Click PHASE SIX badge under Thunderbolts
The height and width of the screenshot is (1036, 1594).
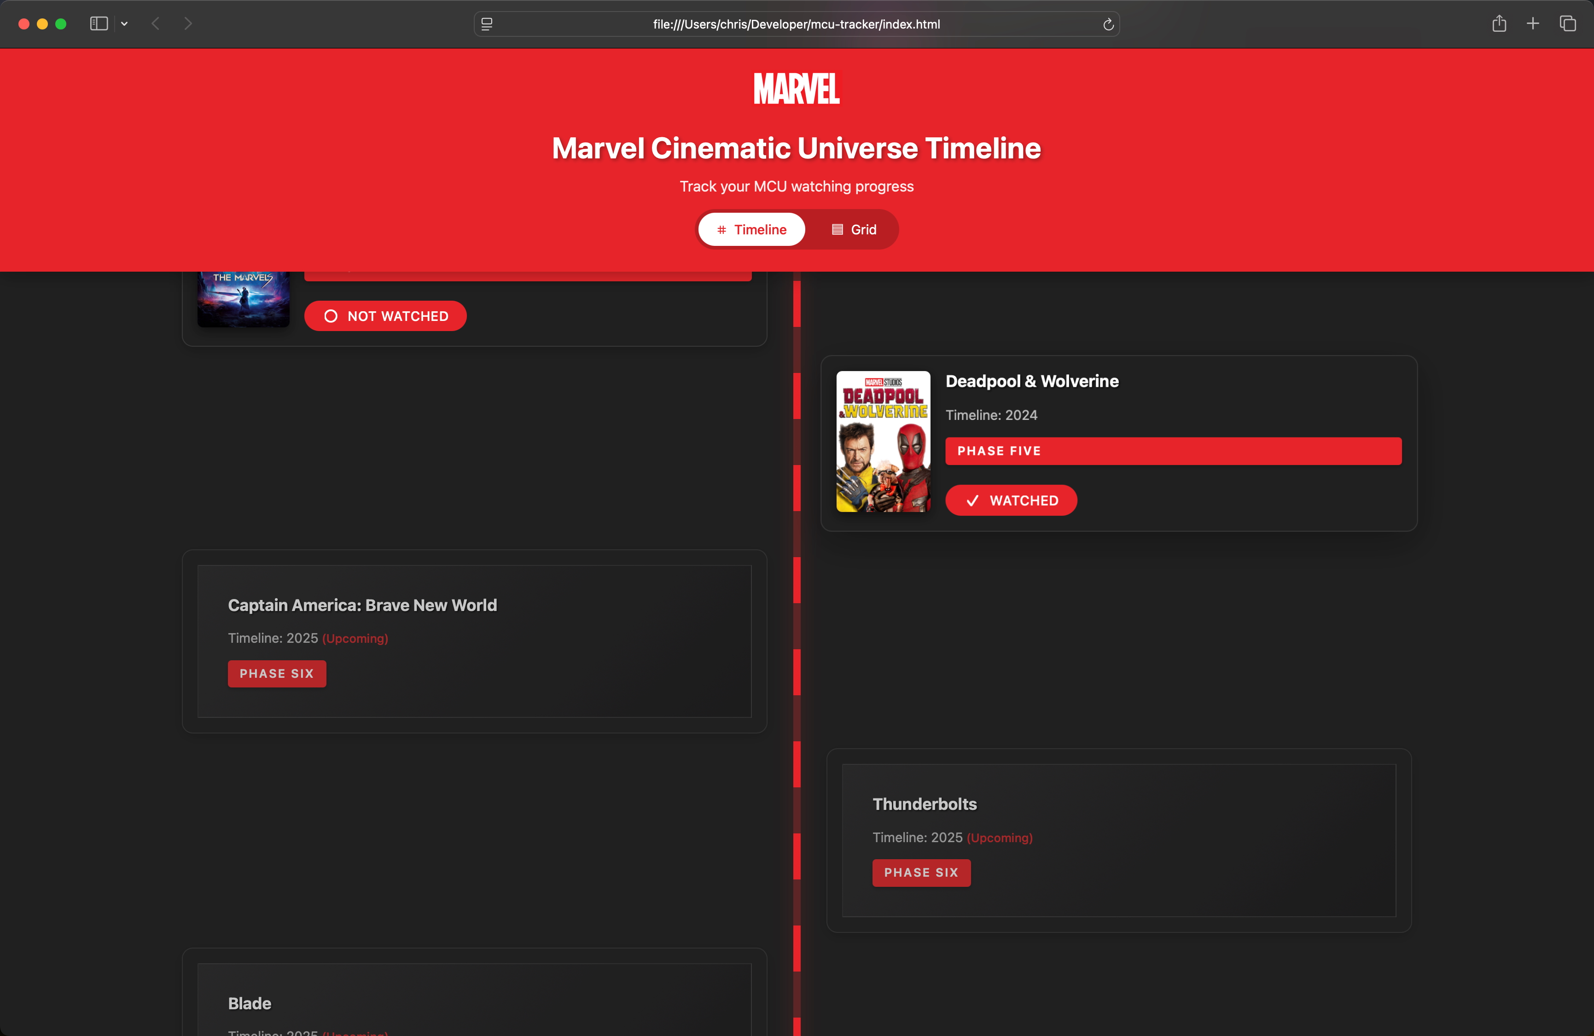click(x=921, y=873)
